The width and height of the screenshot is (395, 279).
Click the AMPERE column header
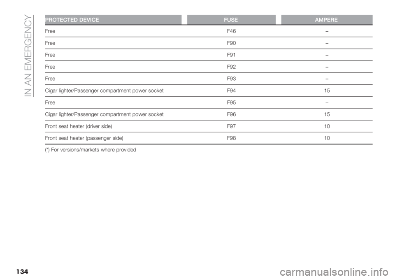326,20
